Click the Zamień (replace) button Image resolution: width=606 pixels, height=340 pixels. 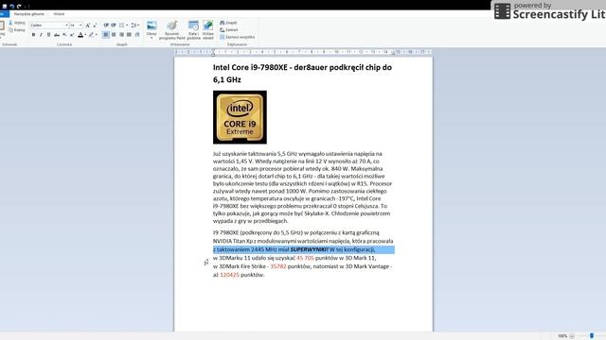(x=229, y=29)
